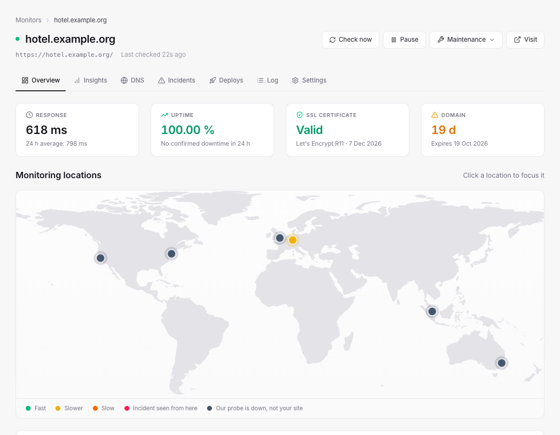
Task: Click the 24 h average: 798 ms text
Action: click(x=56, y=143)
